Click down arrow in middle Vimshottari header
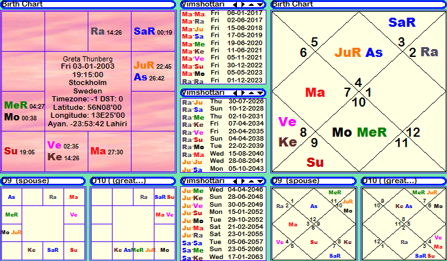Screen dimensions: 447x261 pos(260,93)
